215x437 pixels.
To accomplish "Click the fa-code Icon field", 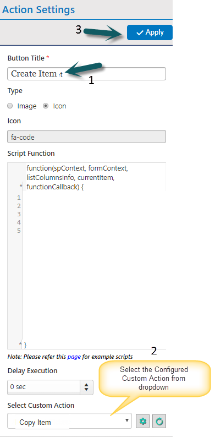I will click(87, 136).
